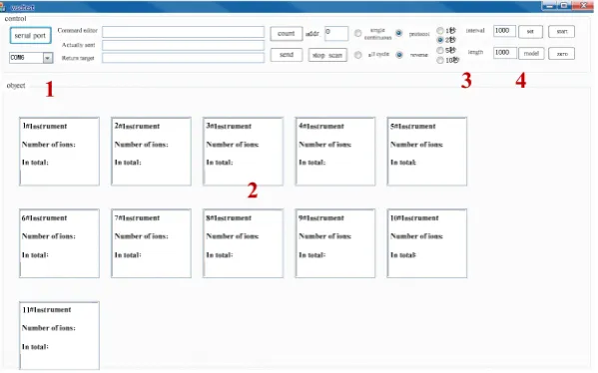Click the start button

[x=562, y=32]
